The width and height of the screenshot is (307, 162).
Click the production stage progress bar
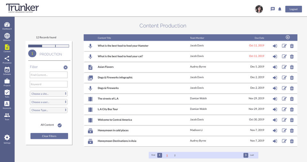pos(49,46)
